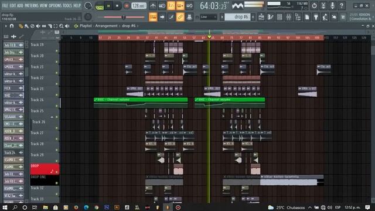The height and width of the screenshot is (211, 375).
Task: Open the project info page icon
Action: pos(307,17)
